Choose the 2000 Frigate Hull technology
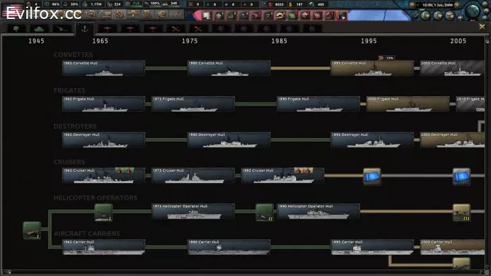 tap(407, 103)
